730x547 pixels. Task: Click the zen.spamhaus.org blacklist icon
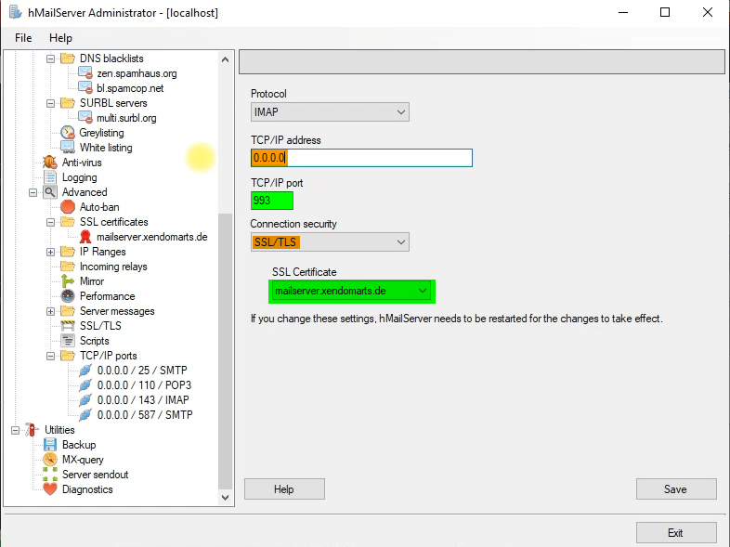(85, 73)
